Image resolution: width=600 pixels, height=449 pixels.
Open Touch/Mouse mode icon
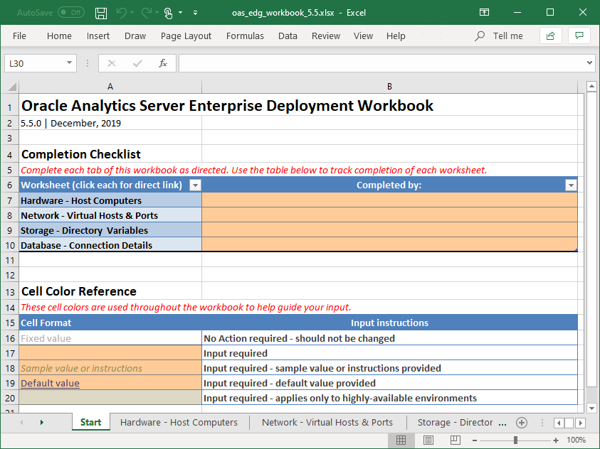pyautogui.click(x=169, y=13)
